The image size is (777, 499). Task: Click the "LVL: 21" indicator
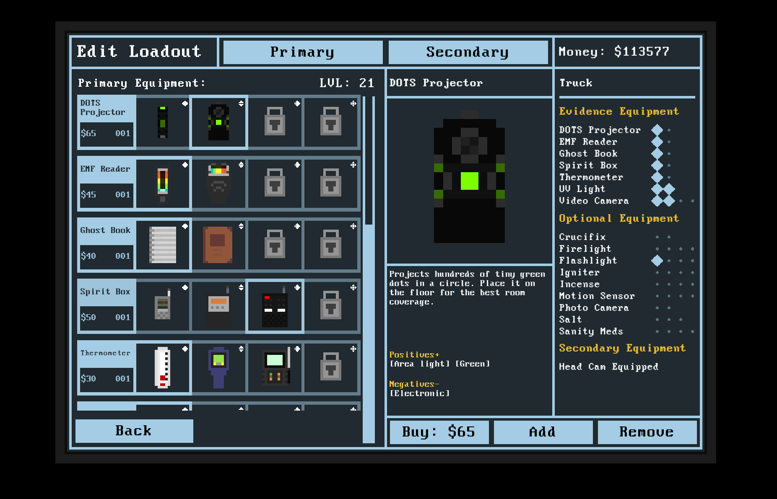(x=347, y=83)
